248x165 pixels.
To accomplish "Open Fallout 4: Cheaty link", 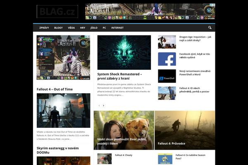I will [124, 155].
